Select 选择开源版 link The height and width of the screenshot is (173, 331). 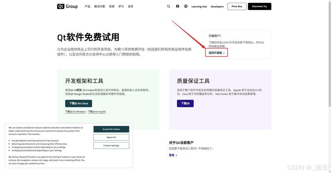217,53
